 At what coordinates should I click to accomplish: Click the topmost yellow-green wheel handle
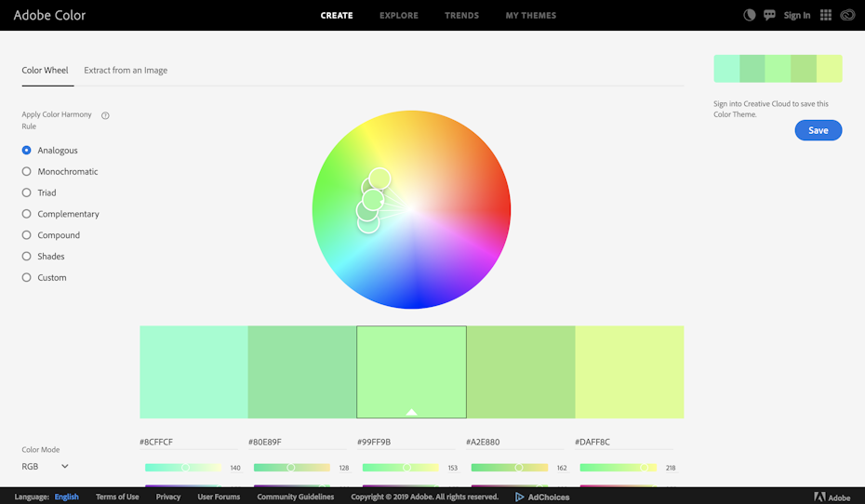[379, 179]
